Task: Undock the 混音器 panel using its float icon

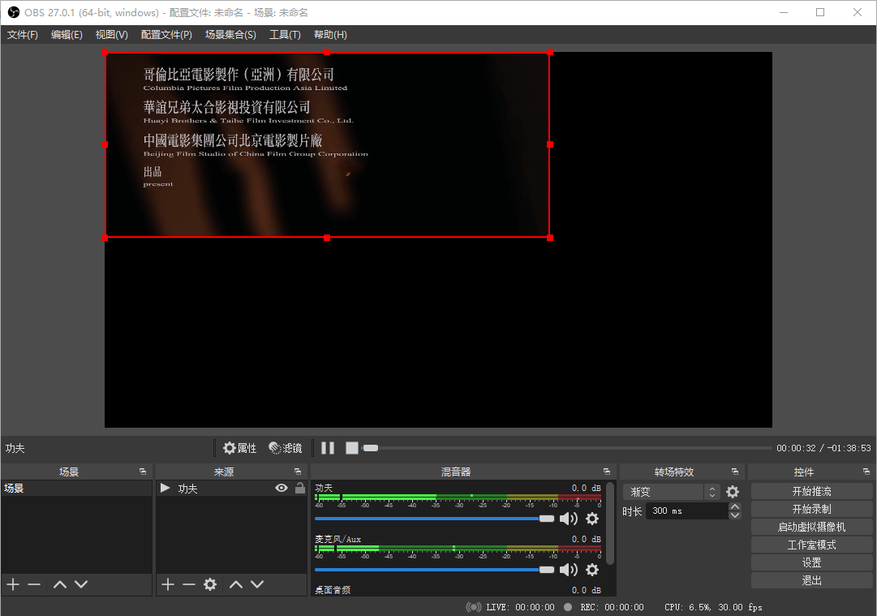Action: click(607, 472)
